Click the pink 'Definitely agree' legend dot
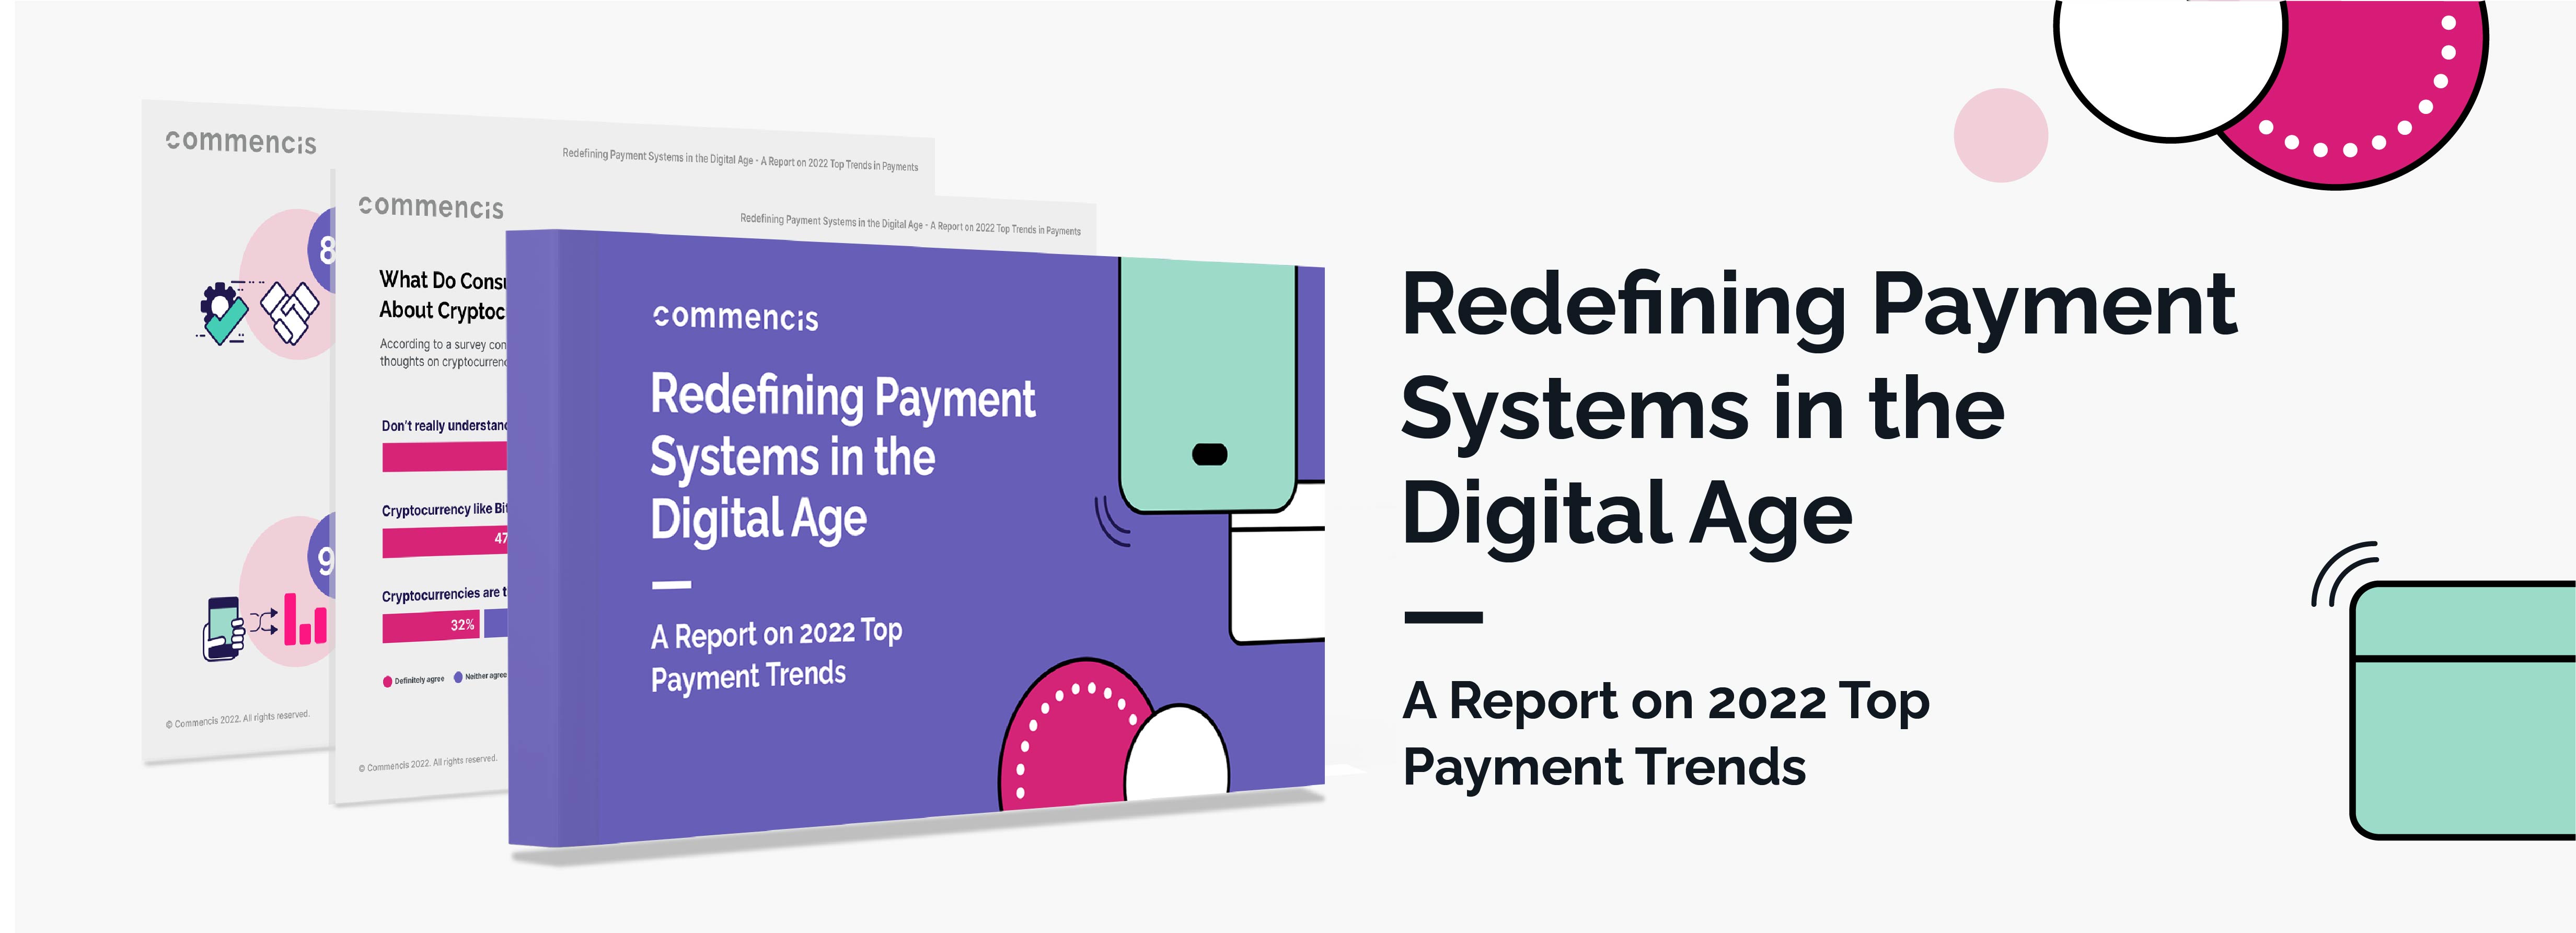Image resolution: width=2576 pixels, height=933 pixels. tap(387, 681)
